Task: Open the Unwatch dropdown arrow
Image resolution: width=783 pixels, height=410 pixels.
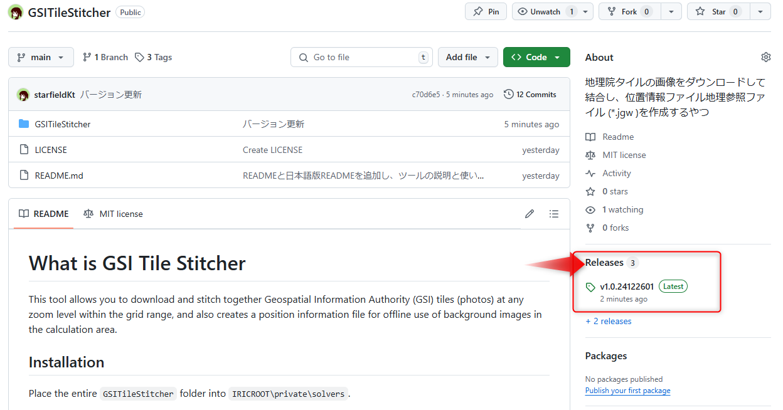Action: click(586, 11)
